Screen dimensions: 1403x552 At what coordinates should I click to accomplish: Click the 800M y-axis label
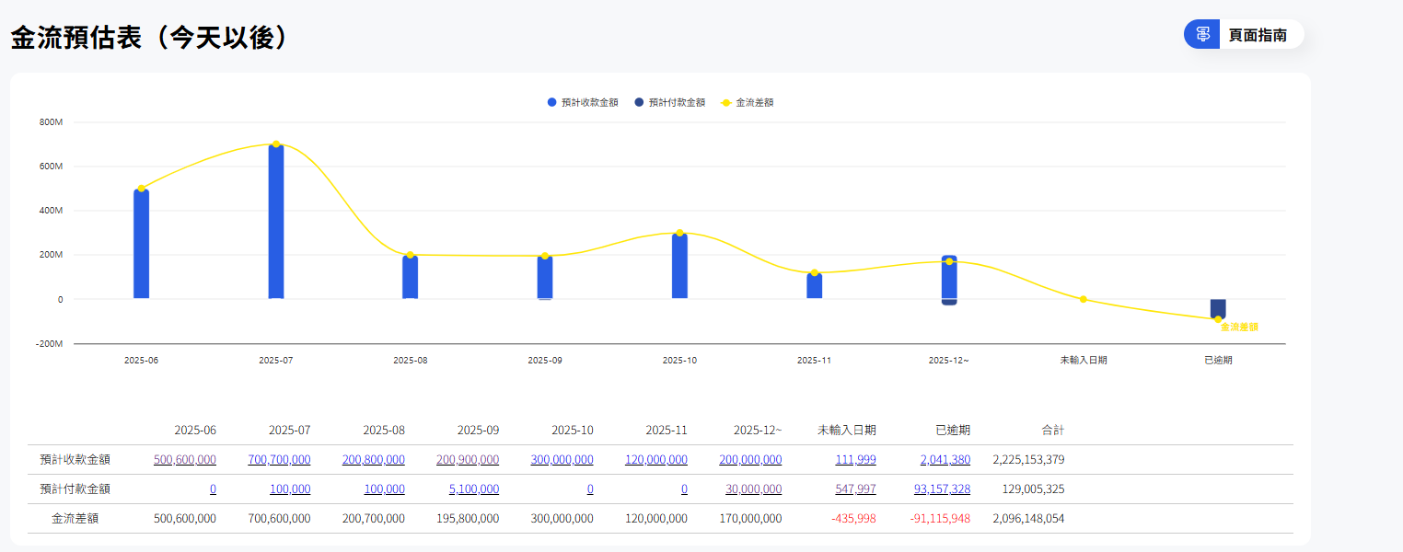tap(52, 122)
